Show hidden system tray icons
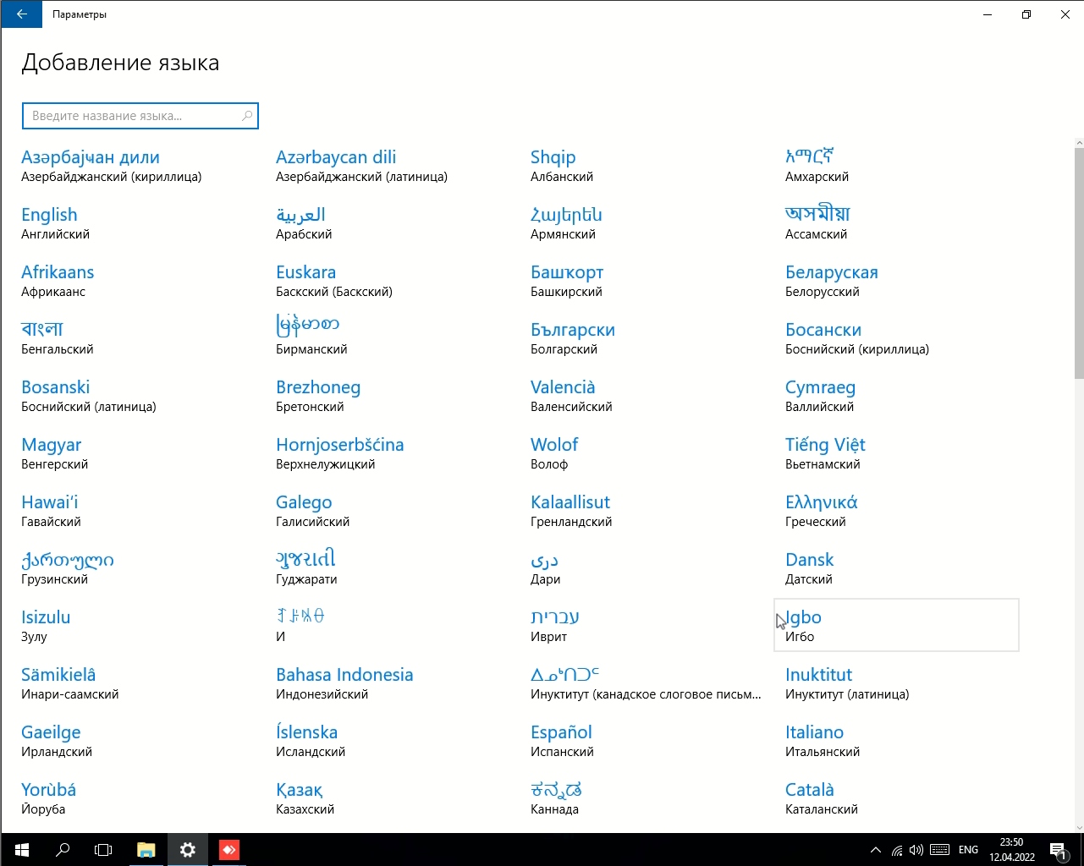 point(875,850)
